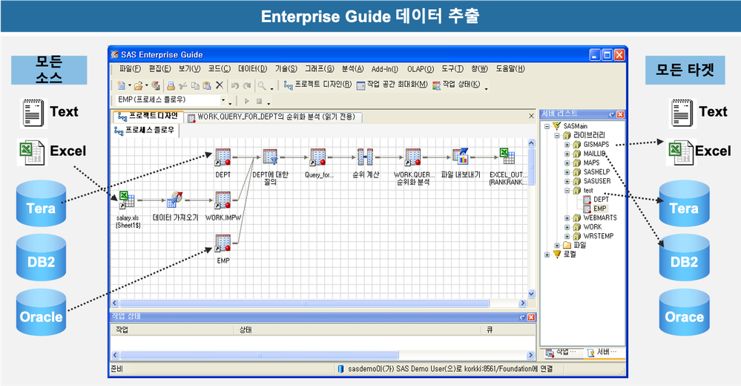This screenshot has width=741, height=386.
Task: Click the '작업' column header in status panel
Action: (174, 330)
